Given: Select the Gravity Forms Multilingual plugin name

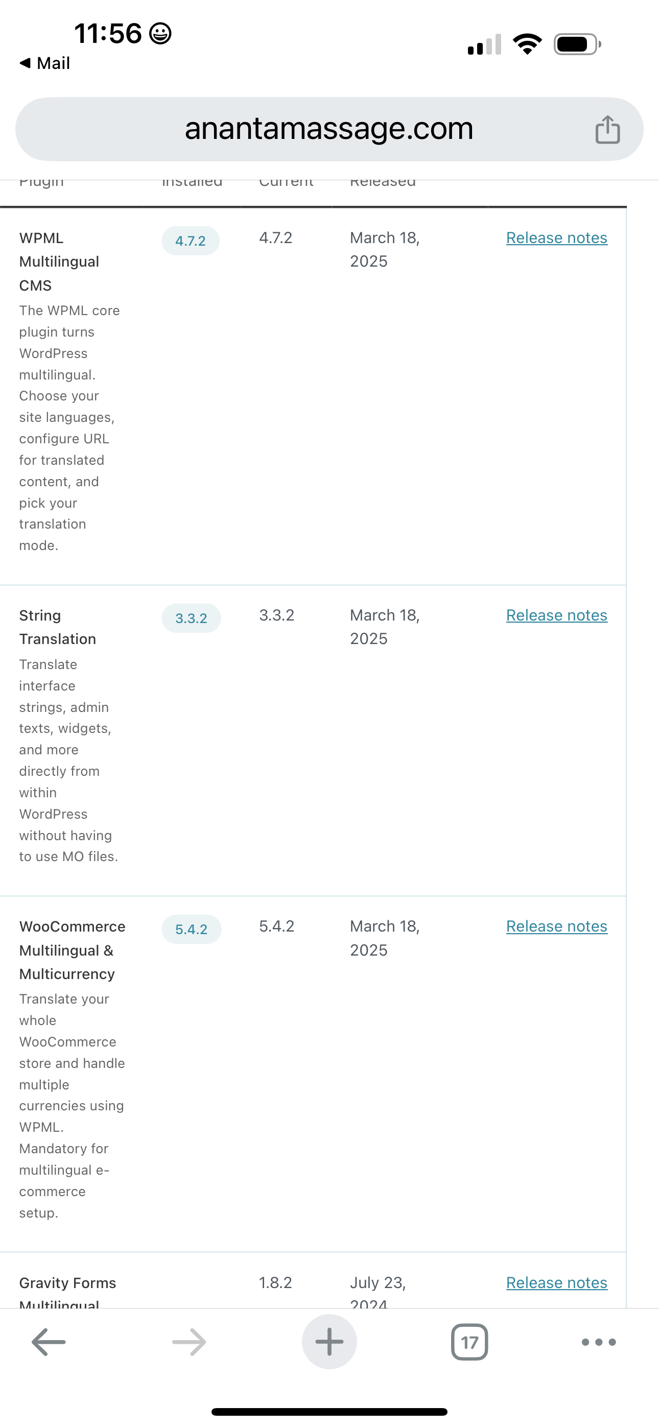Looking at the screenshot, I should pos(67,1292).
